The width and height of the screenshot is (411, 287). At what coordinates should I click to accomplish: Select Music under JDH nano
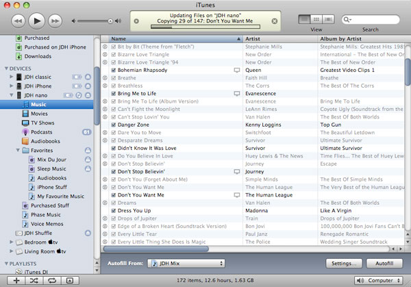pyautogui.click(x=47, y=104)
